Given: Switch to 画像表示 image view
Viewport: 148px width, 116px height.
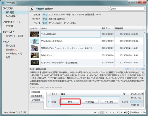Looking at the screenshot, I should tap(49, 9).
